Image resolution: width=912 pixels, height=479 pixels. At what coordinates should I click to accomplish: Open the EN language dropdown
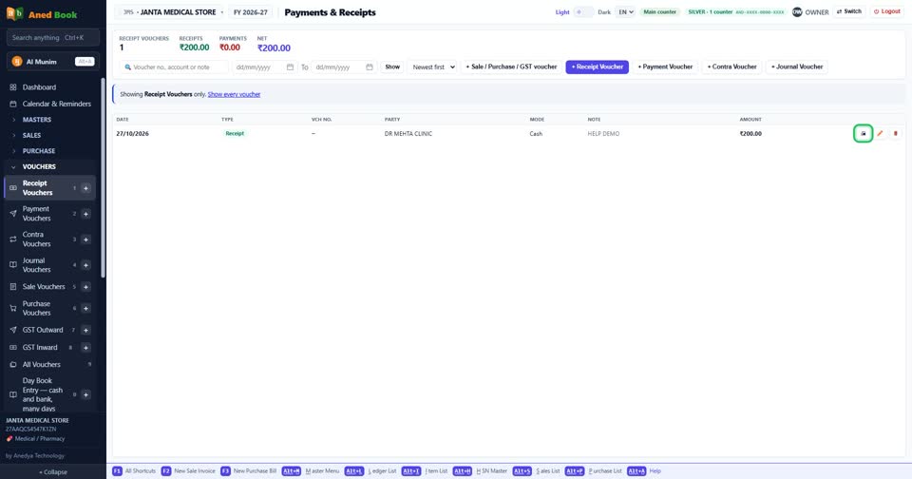point(626,11)
